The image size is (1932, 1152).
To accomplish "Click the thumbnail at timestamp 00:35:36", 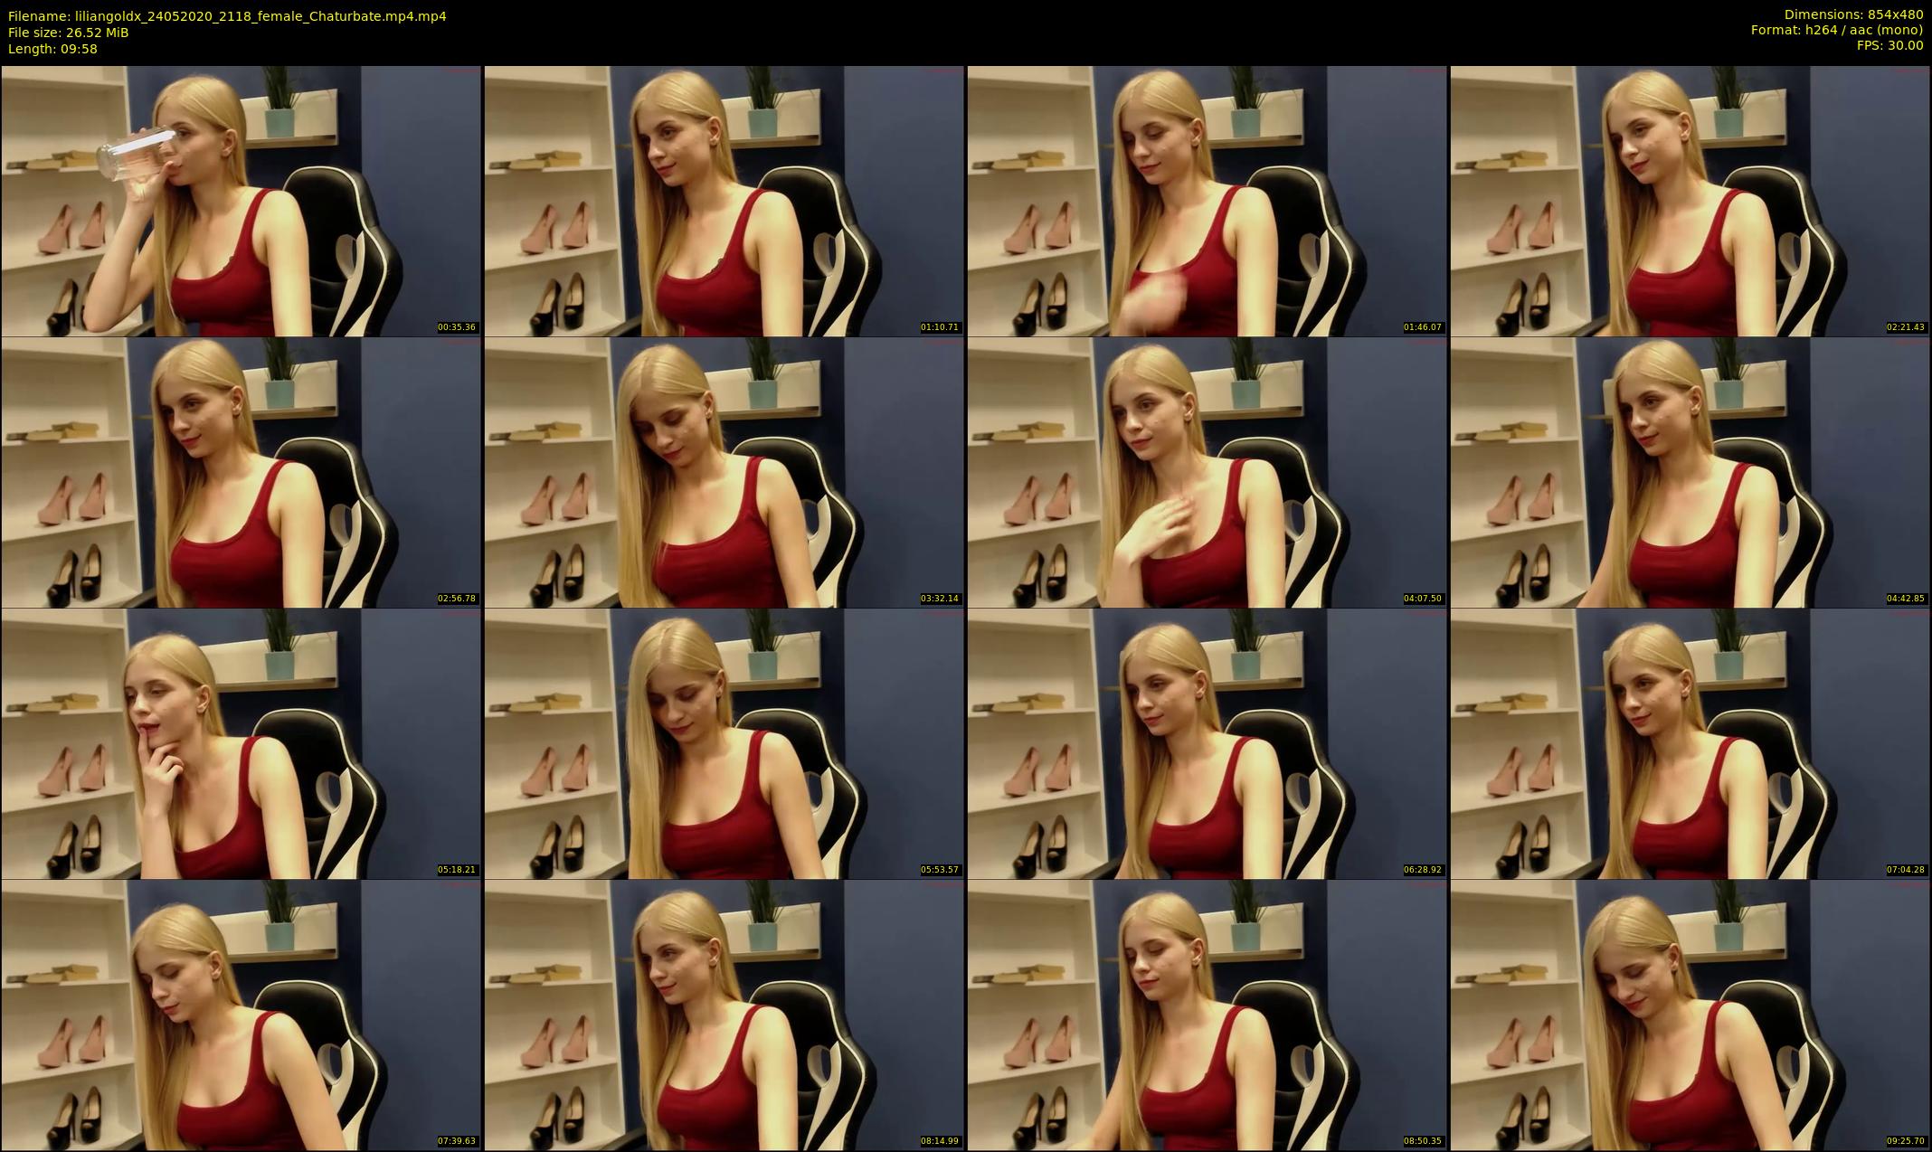I will pyautogui.click(x=241, y=201).
